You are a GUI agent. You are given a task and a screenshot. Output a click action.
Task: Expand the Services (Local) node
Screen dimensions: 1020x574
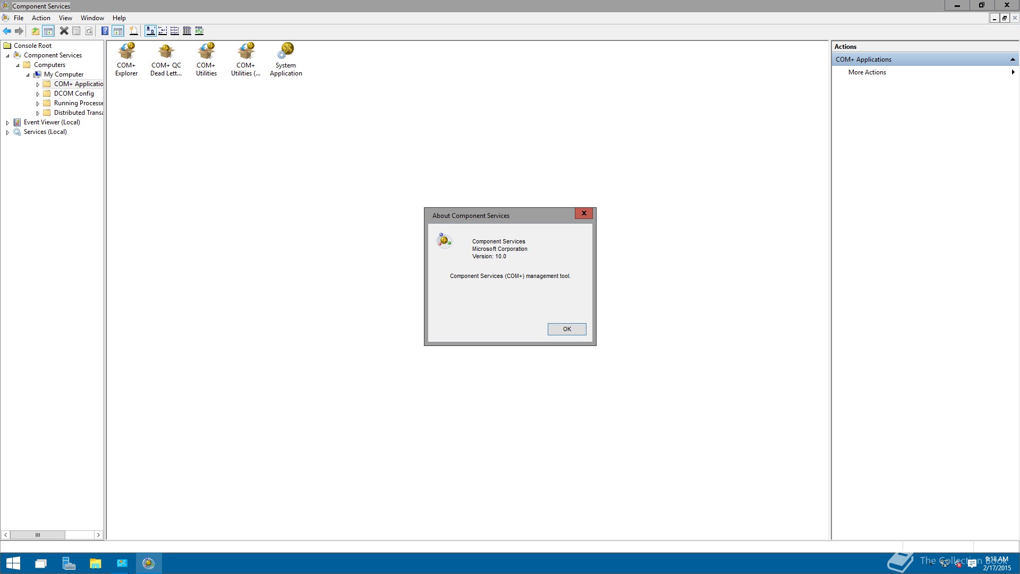coord(7,132)
